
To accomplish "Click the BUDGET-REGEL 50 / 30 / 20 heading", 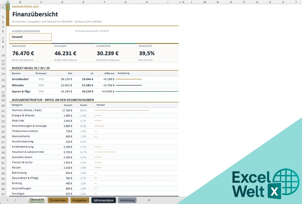I will (31, 68).
